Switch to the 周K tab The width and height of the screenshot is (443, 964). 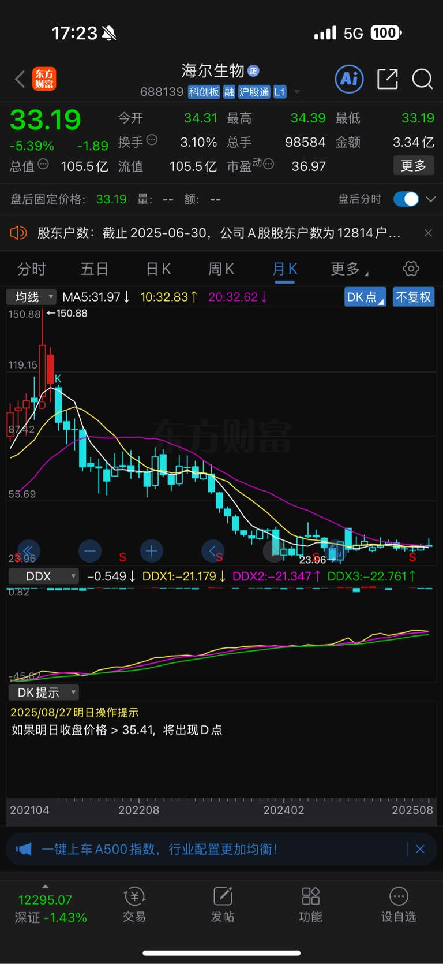pos(221,269)
